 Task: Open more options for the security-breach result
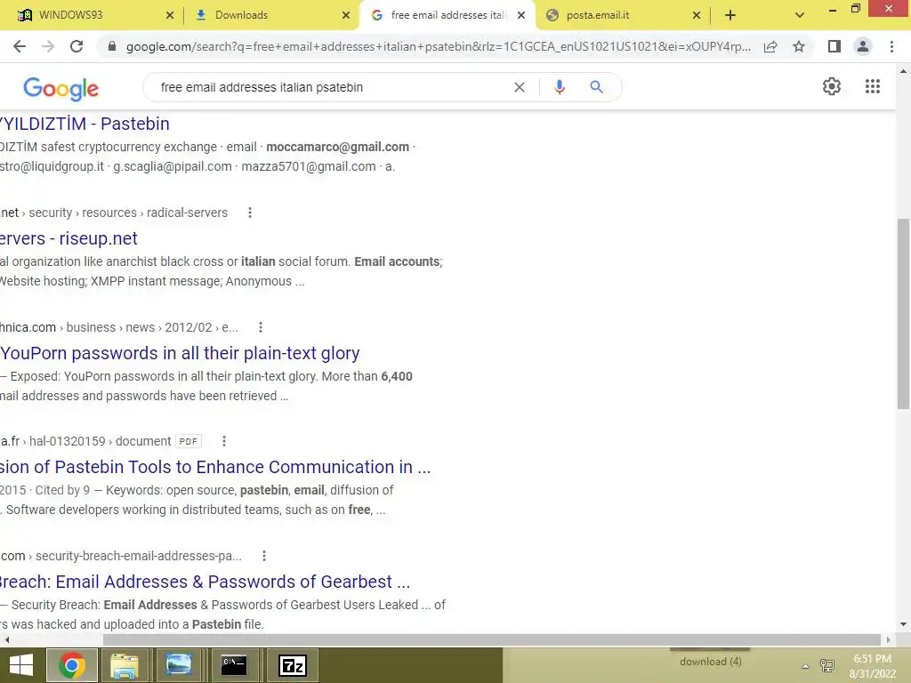point(263,556)
